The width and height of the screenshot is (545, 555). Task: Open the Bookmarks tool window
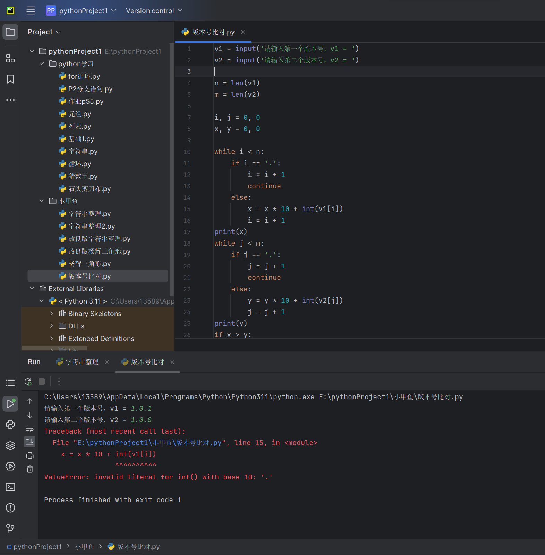(10, 79)
